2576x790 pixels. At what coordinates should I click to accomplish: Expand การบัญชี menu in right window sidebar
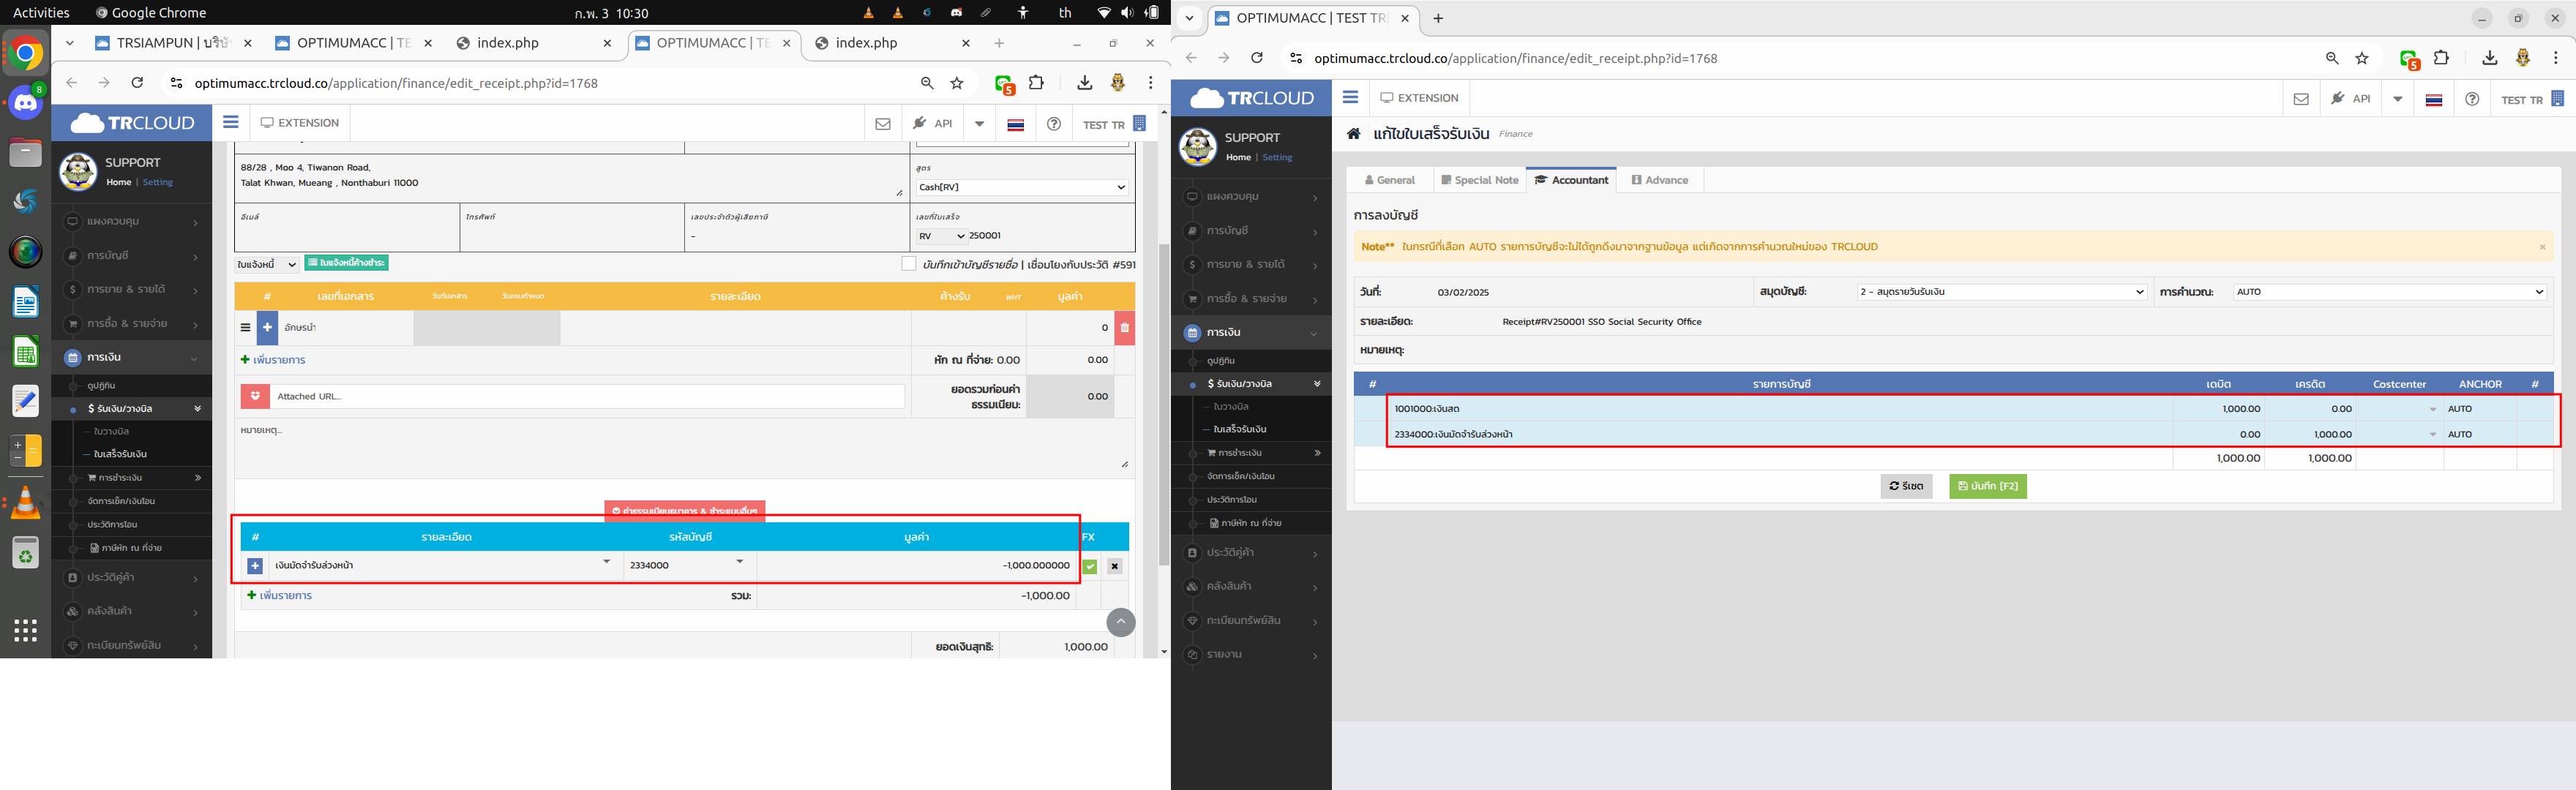click(1251, 231)
